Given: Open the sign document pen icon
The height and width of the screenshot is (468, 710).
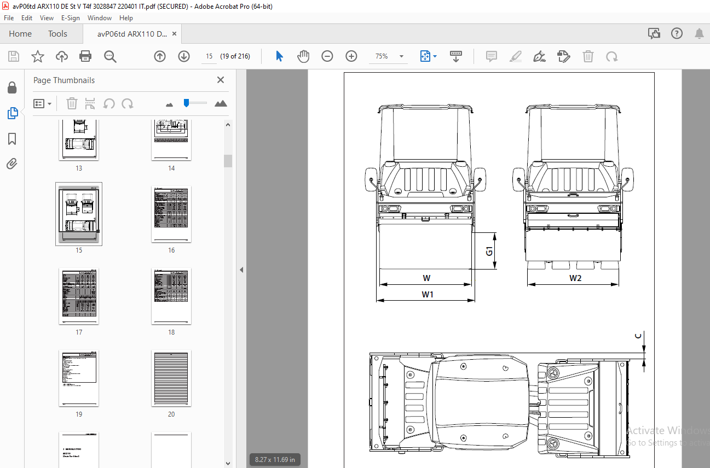Looking at the screenshot, I should coord(540,56).
